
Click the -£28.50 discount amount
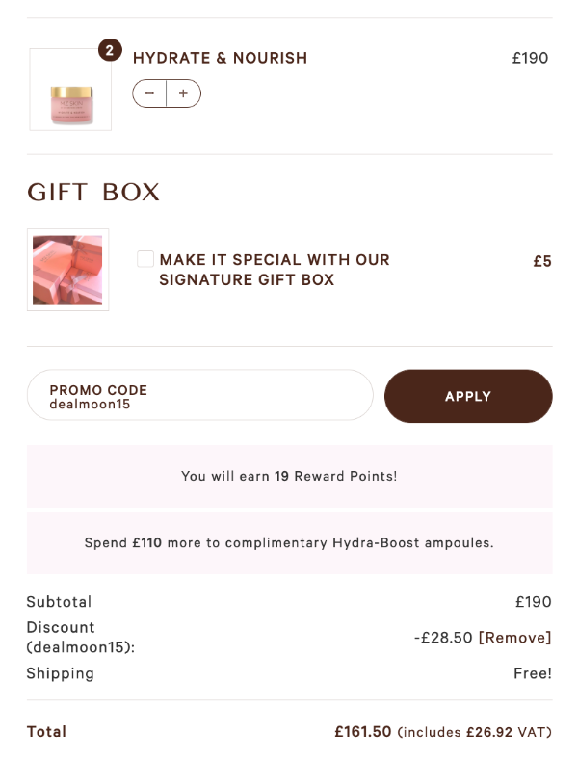[443, 638]
